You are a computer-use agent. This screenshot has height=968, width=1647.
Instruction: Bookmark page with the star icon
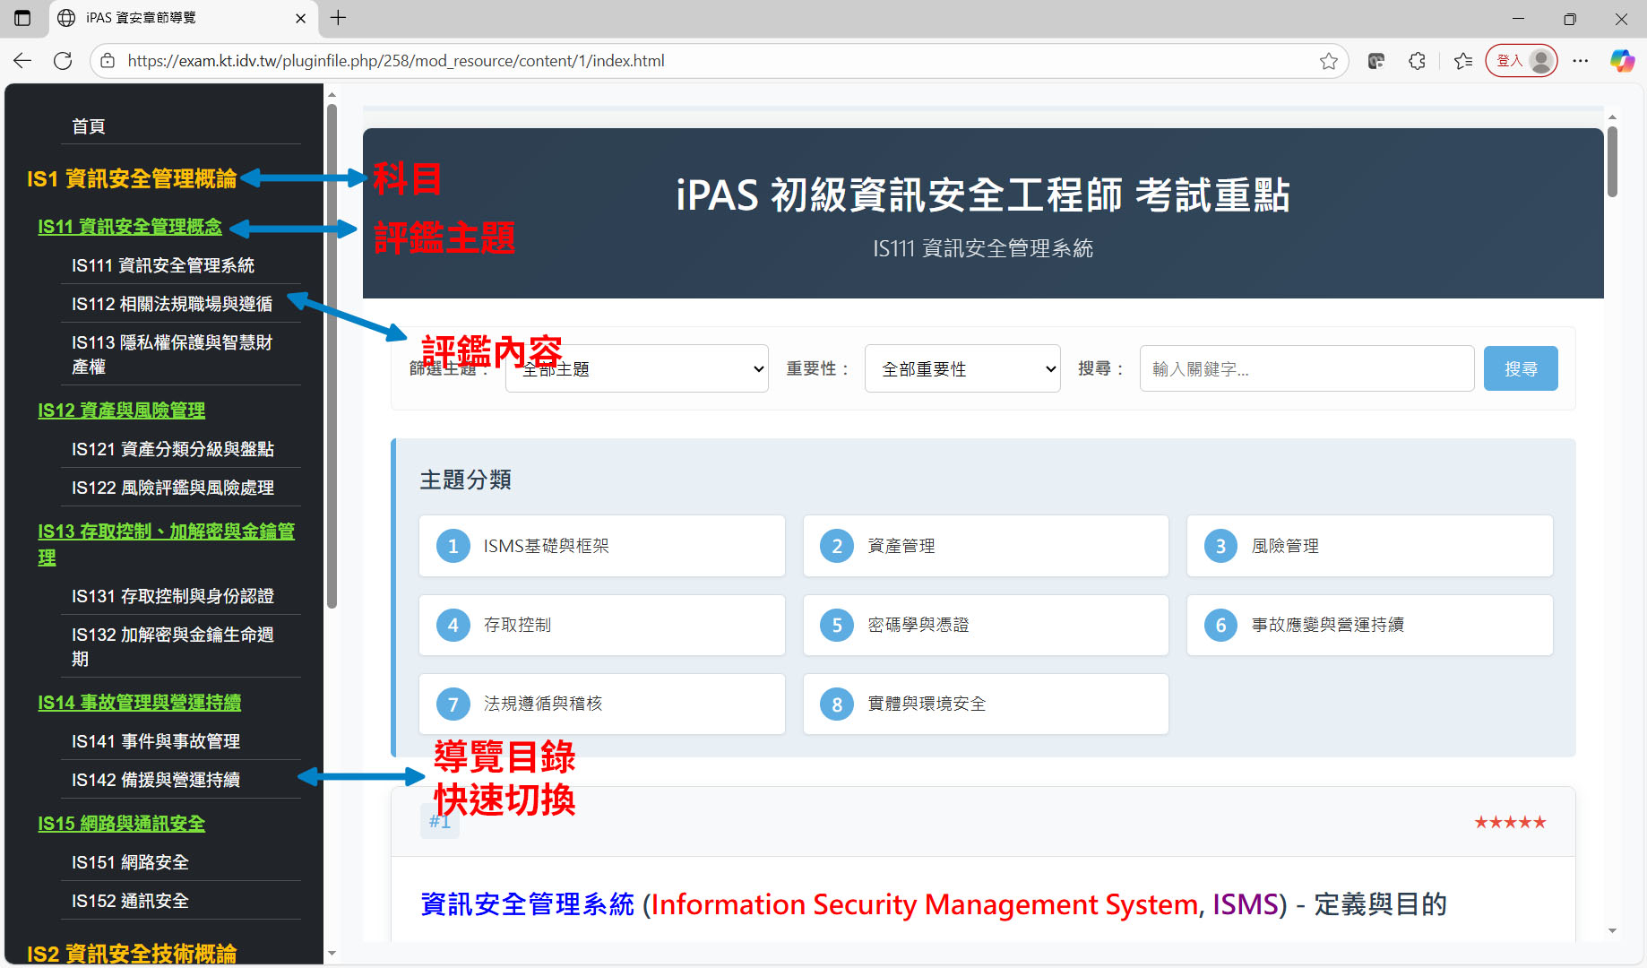point(1328,61)
